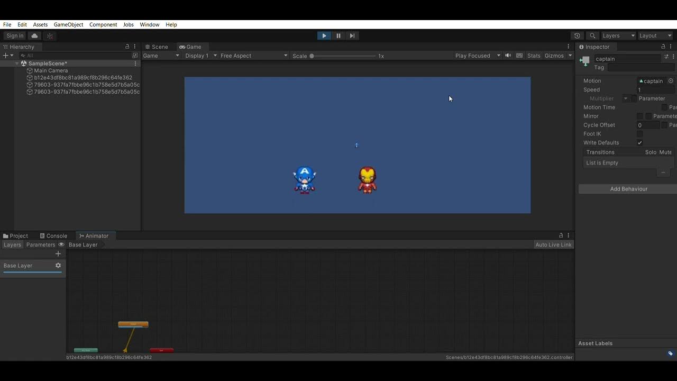Open the Assets menu

[40, 24]
